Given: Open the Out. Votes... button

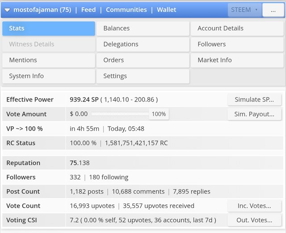Looking at the screenshot, I should tap(254, 220).
